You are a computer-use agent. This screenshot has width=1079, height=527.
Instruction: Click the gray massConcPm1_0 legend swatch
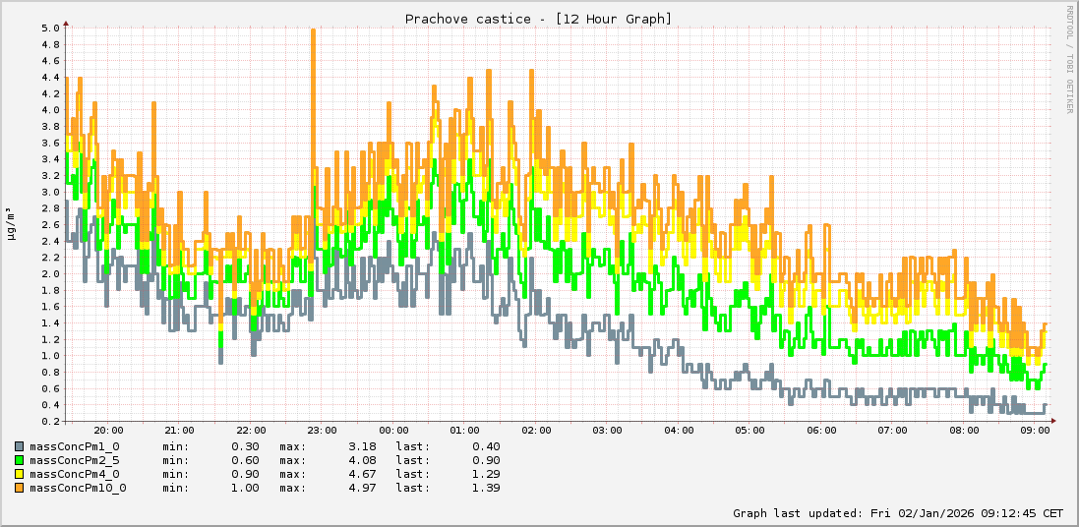coord(20,446)
